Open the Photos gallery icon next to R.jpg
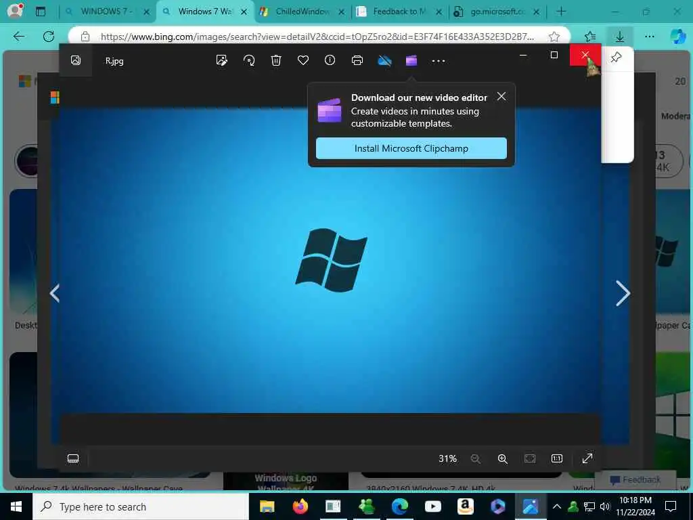This screenshot has width=693, height=520. click(x=76, y=60)
